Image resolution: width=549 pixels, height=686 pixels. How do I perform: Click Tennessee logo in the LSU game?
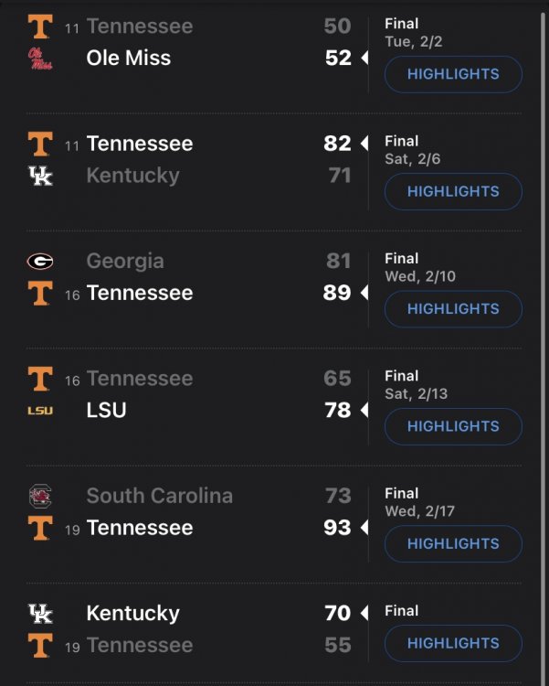pos(40,379)
